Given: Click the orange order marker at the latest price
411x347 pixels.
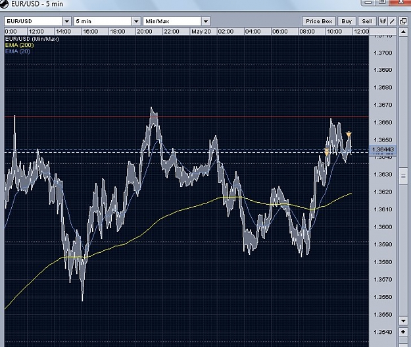Looking at the screenshot, I should pos(349,134).
